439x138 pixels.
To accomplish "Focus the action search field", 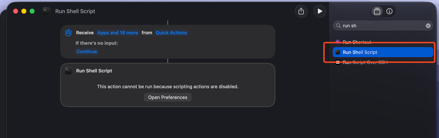I will (383, 26).
